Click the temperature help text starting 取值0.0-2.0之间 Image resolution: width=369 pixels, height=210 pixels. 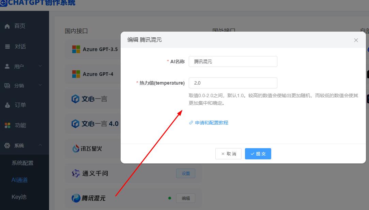click(x=274, y=99)
